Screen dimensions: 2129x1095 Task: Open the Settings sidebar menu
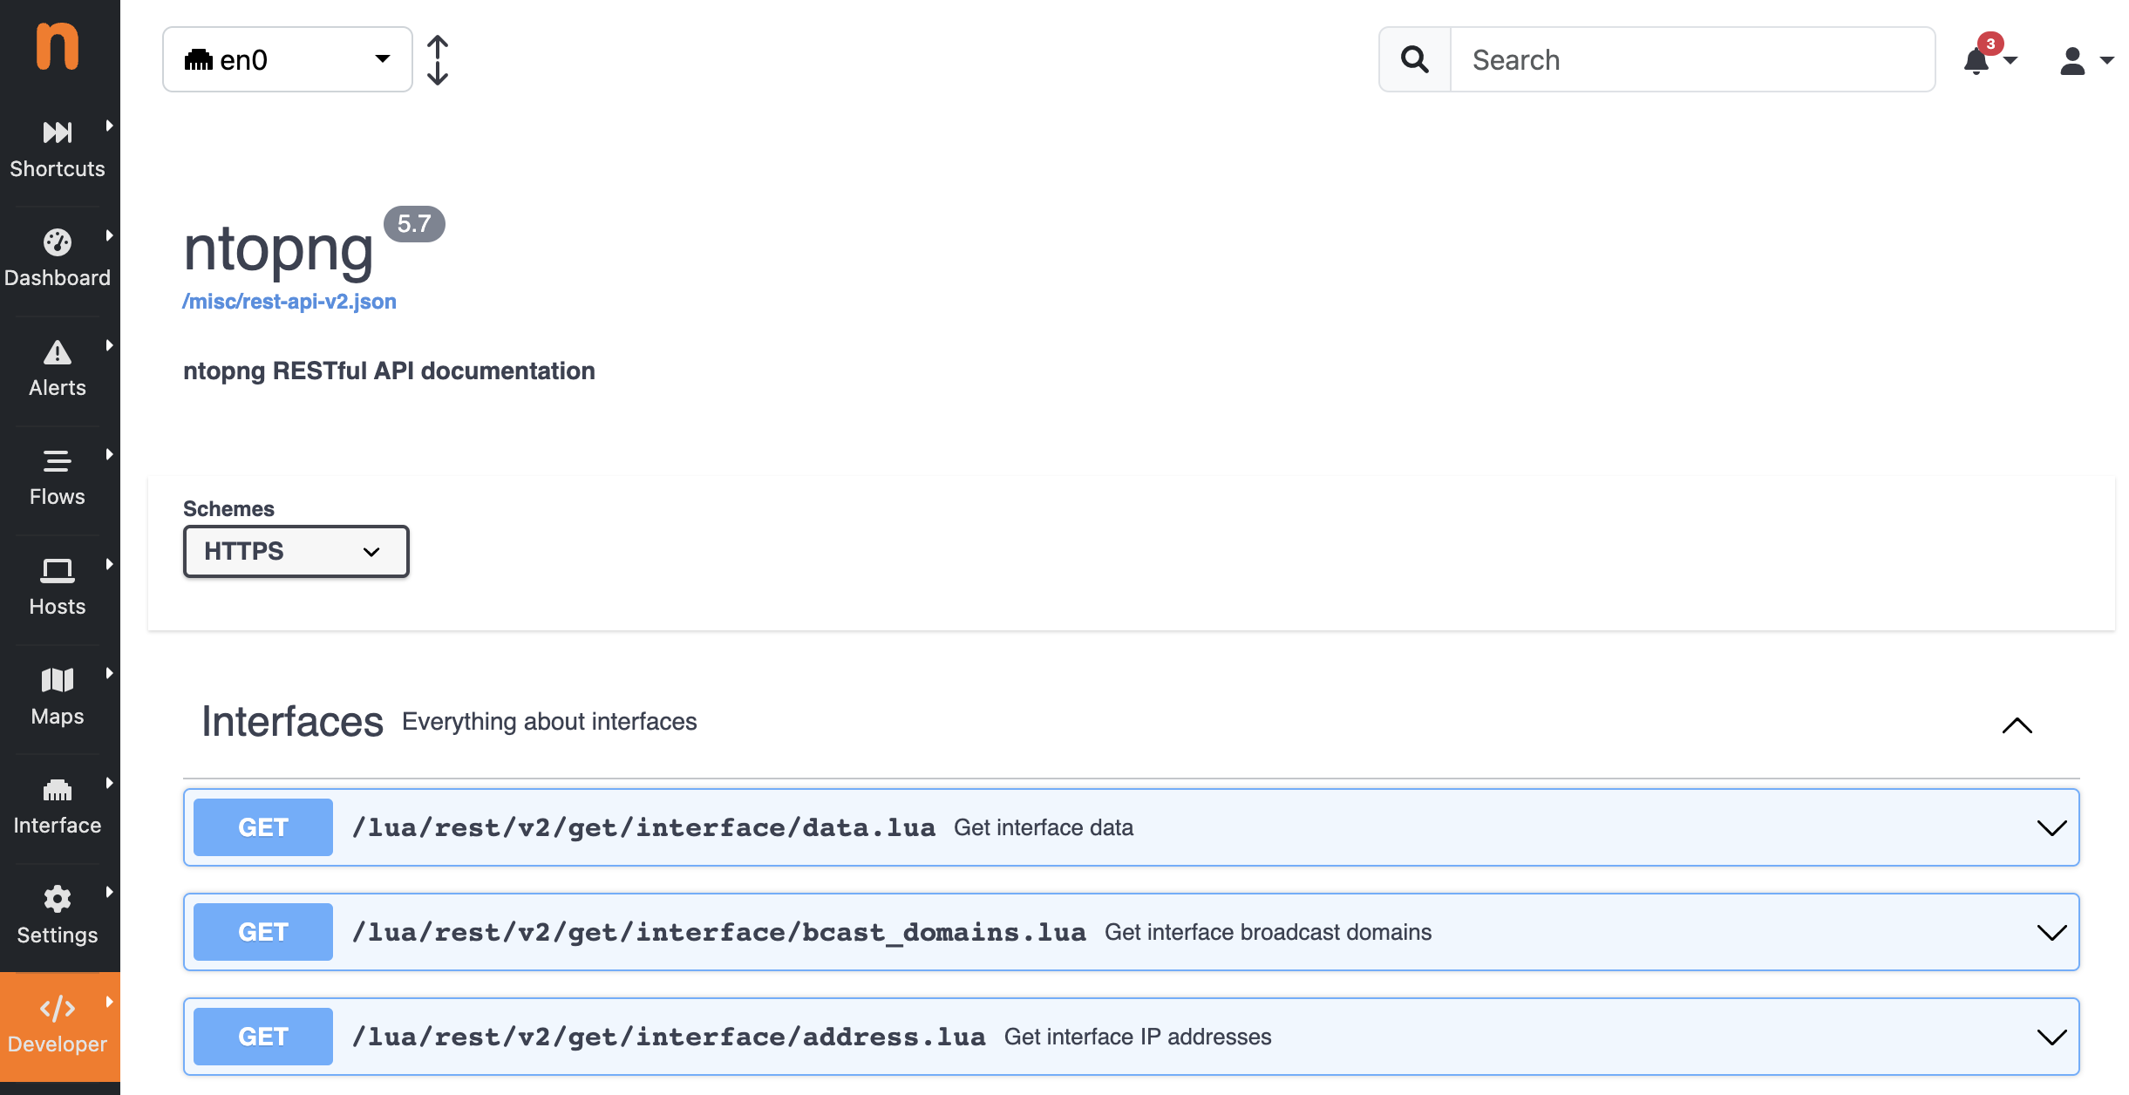pyautogui.click(x=58, y=916)
